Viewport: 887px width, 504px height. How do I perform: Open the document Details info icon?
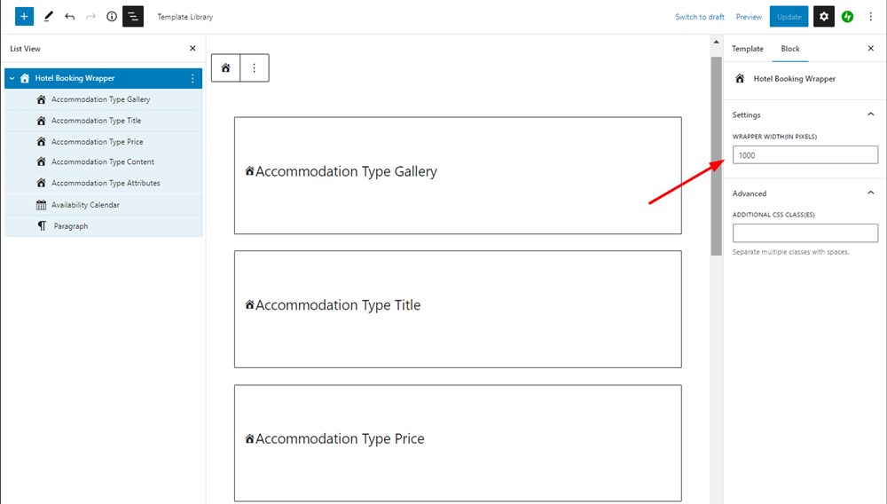point(112,16)
